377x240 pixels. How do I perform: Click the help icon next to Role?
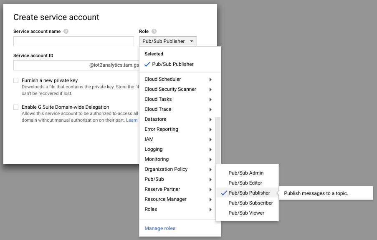click(154, 32)
